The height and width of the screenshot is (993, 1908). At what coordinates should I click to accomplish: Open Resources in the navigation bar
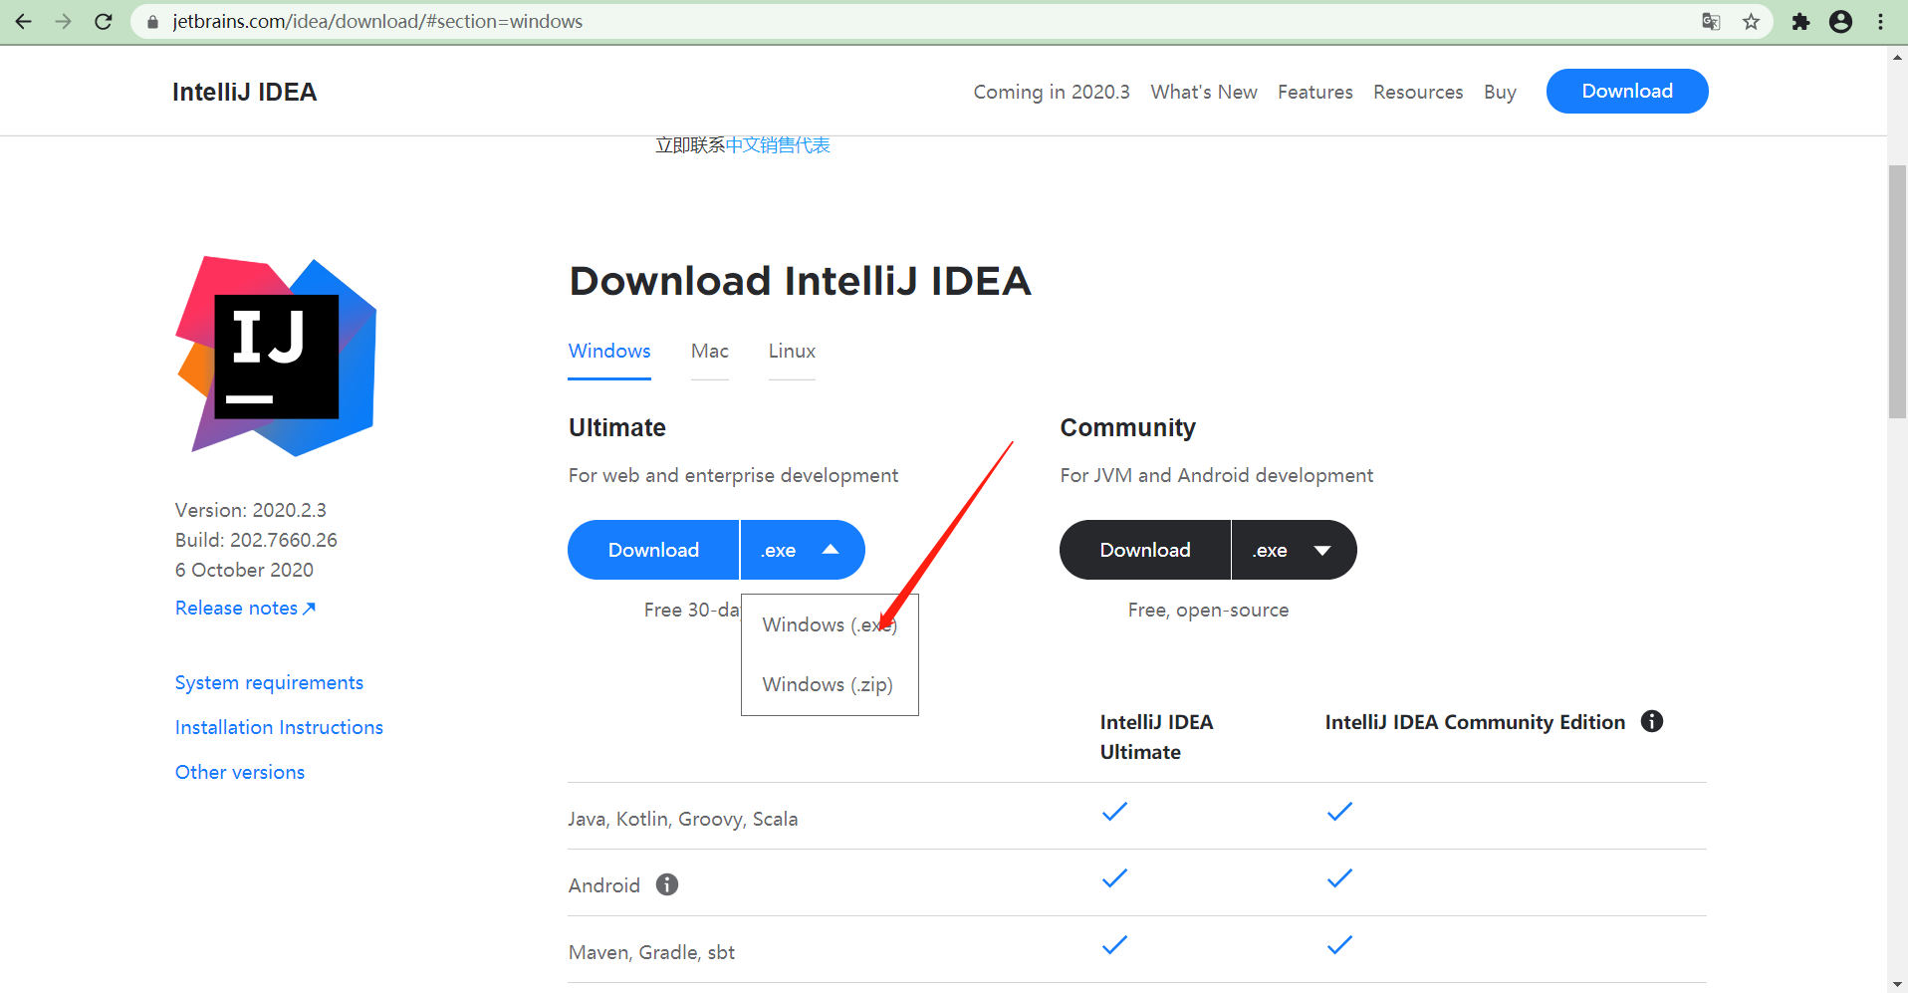pyautogui.click(x=1418, y=92)
